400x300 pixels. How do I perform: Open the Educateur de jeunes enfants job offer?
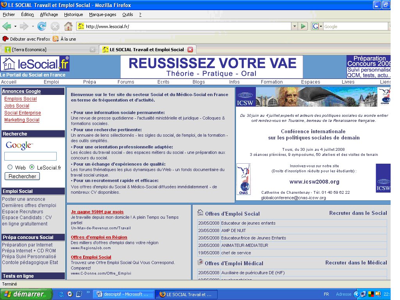click(248, 223)
